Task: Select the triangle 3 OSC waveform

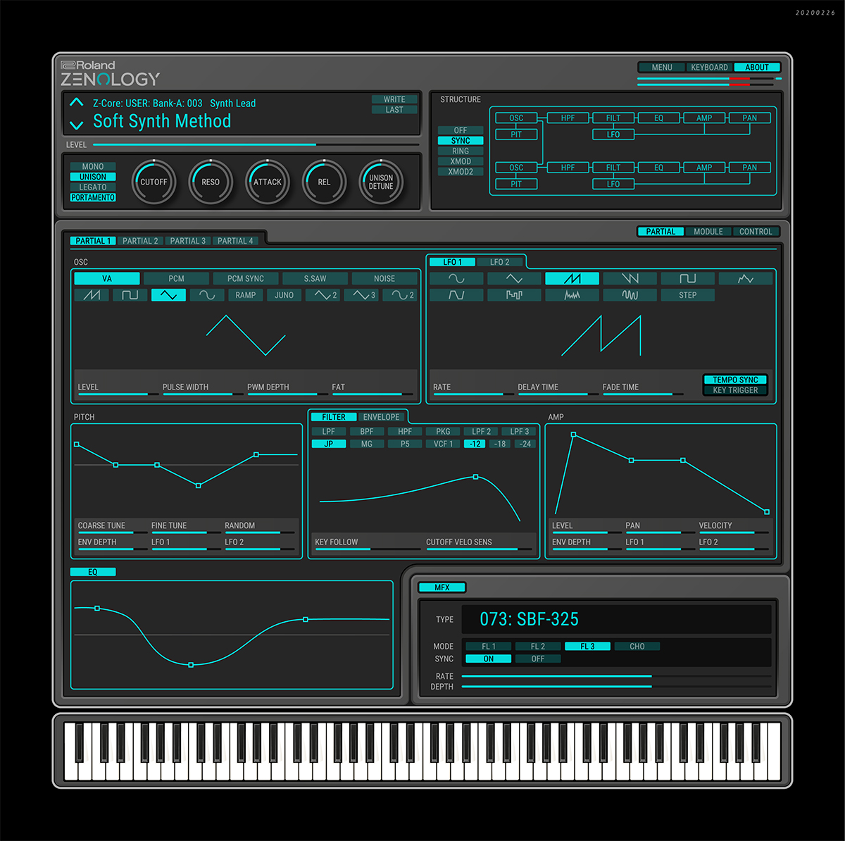Action: coord(362,295)
